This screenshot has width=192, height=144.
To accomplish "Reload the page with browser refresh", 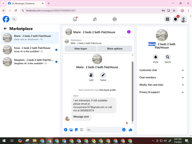I will click(x=16, y=10).
